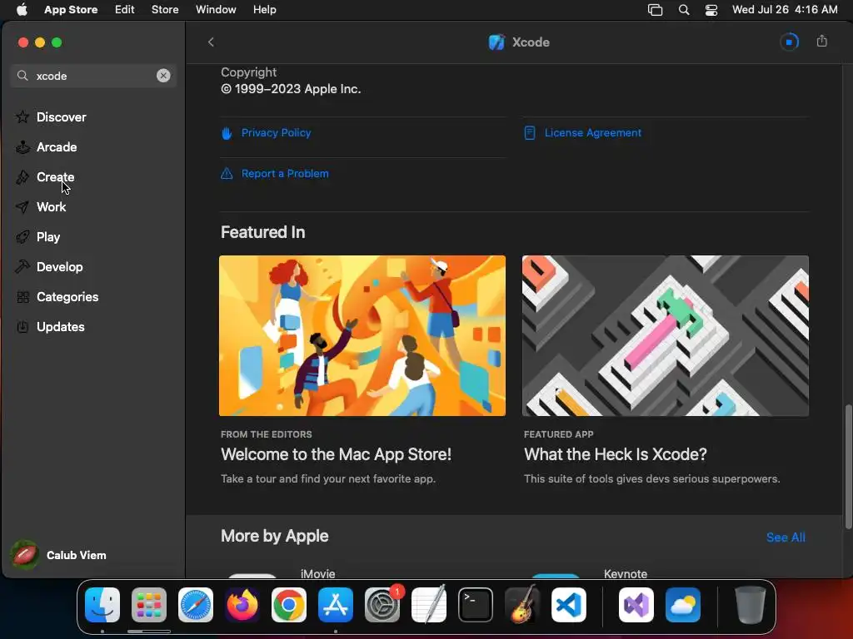
Task: Click the iMovie app name
Action: click(317, 573)
